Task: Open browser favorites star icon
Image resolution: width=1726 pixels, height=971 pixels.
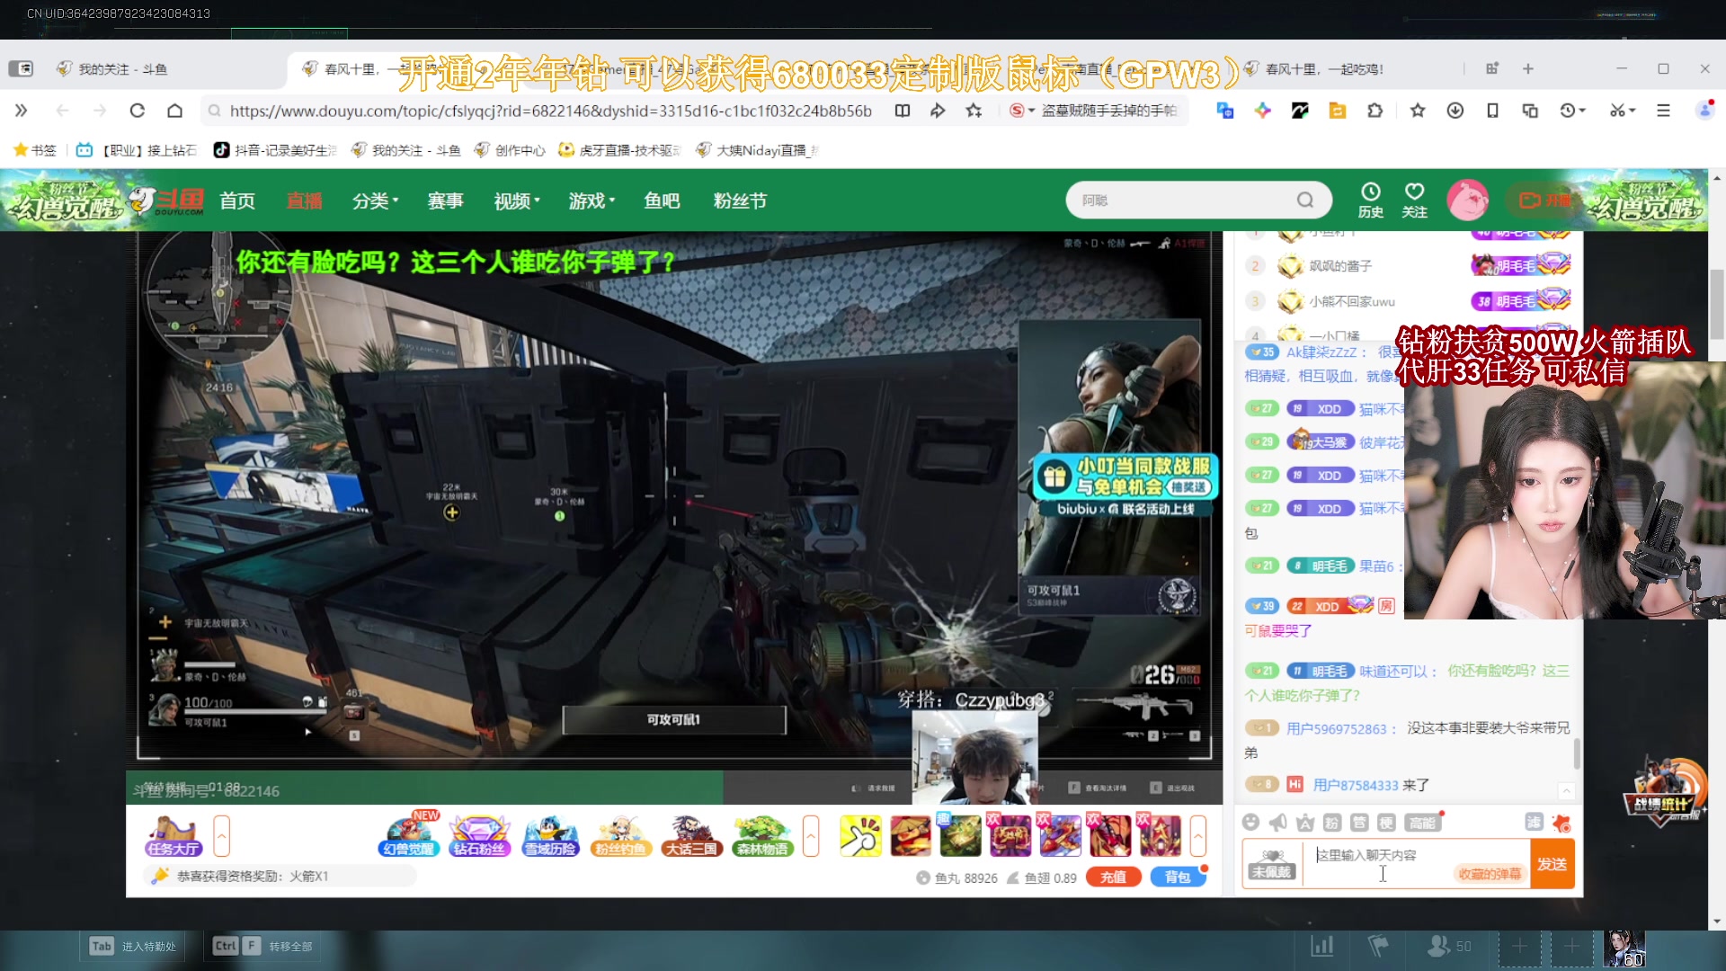Action: click(x=1418, y=111)
